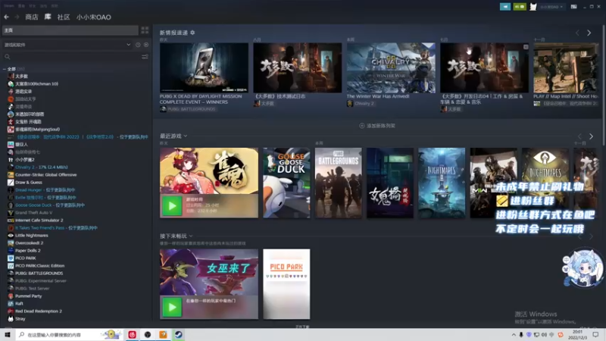Select Raft in game list
Screen dimensions: 606x341
click(x=19, y=304)
